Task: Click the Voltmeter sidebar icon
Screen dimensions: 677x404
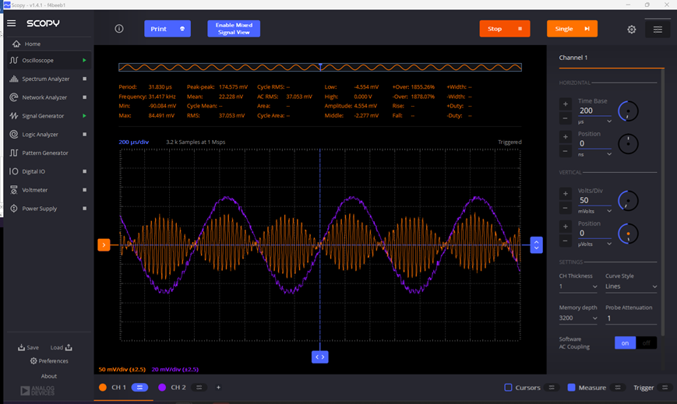Action: (x=14, y=190)
